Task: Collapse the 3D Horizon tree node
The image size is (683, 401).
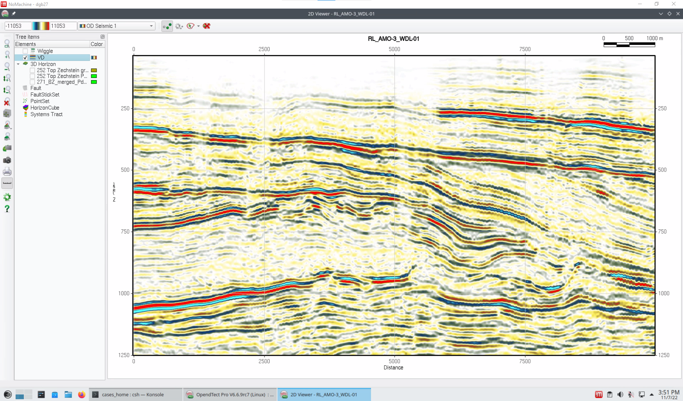Action: click(18, 64)
